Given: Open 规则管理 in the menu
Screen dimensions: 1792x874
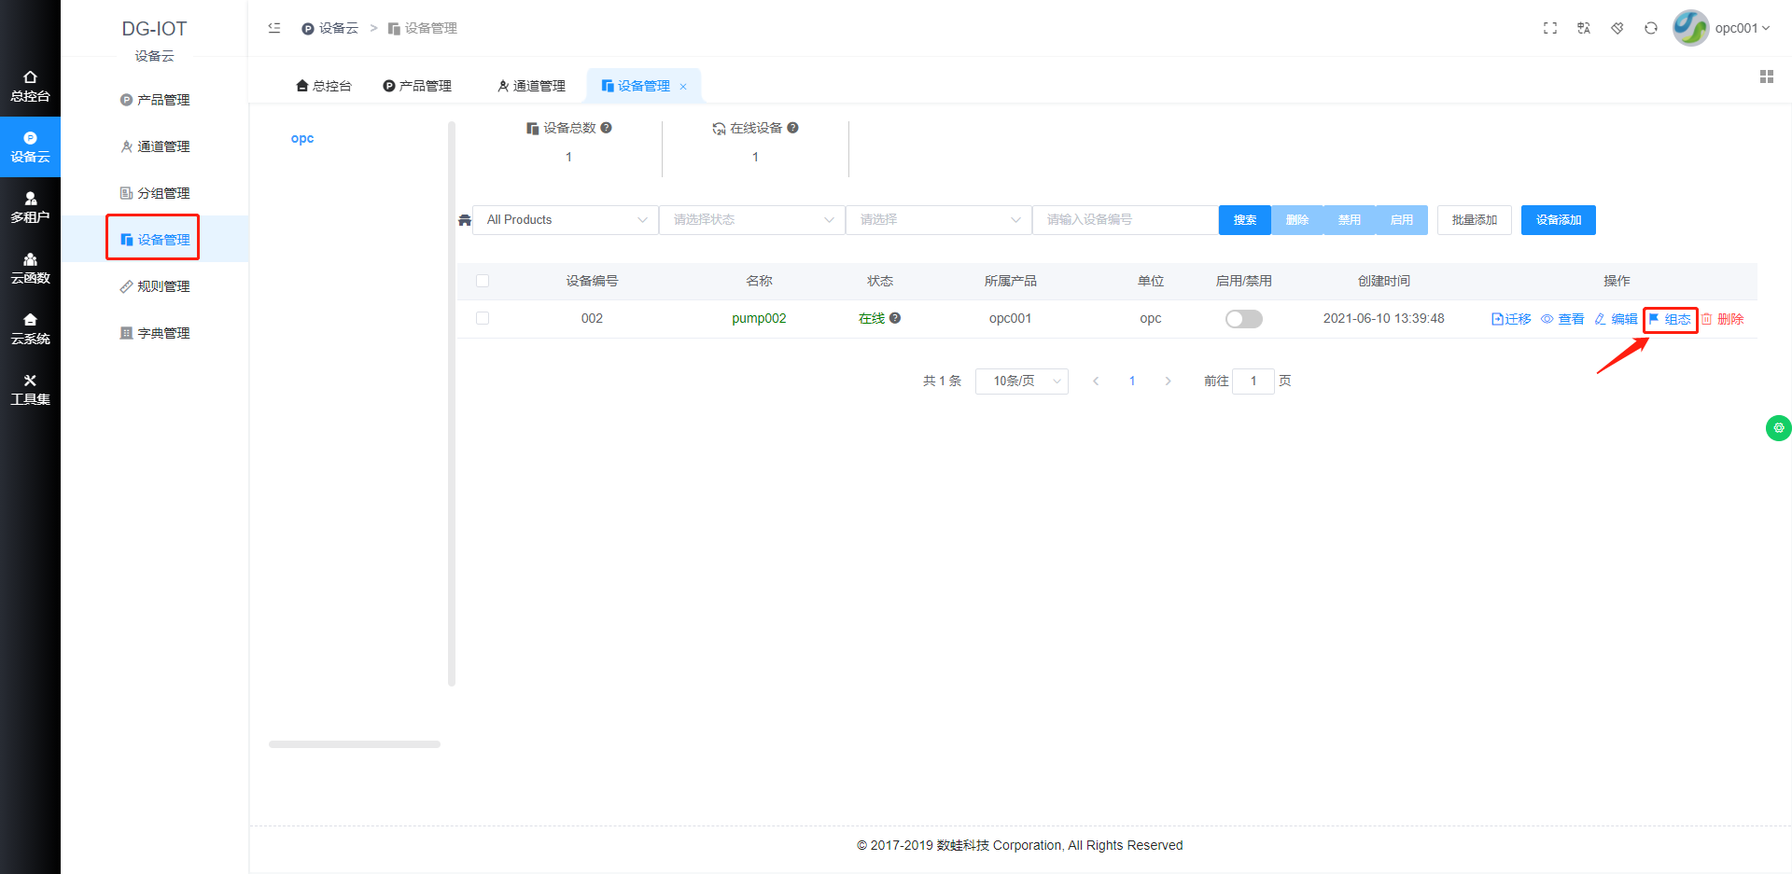Looking at the screenshot, I should (x=153, y=285).
